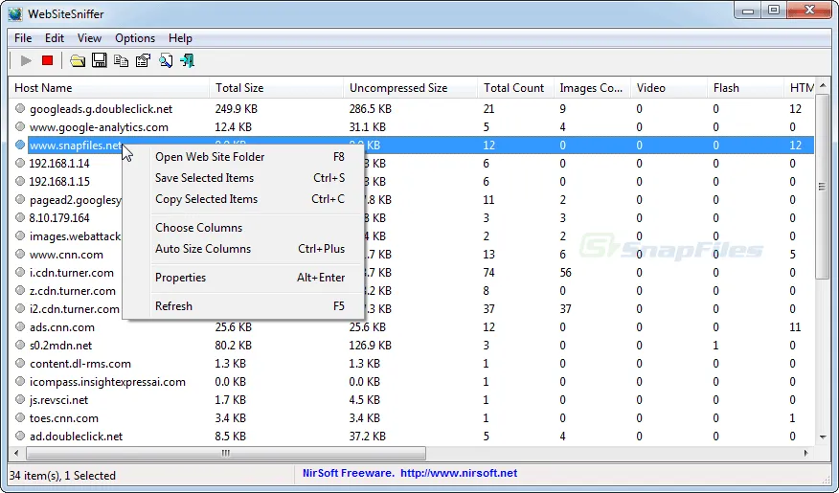Click the status icon beside www.cnn.com
839x493 pixels.
(20, 254)
